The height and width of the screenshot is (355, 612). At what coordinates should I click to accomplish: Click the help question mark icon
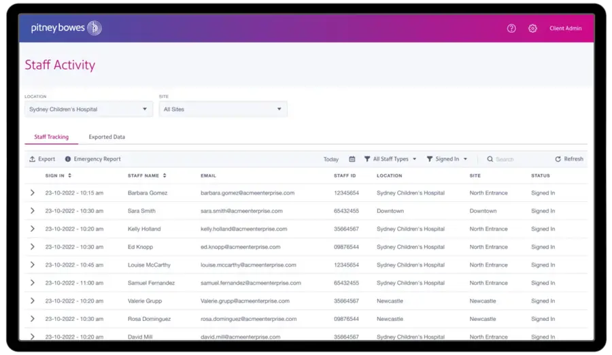coord(511,29)
